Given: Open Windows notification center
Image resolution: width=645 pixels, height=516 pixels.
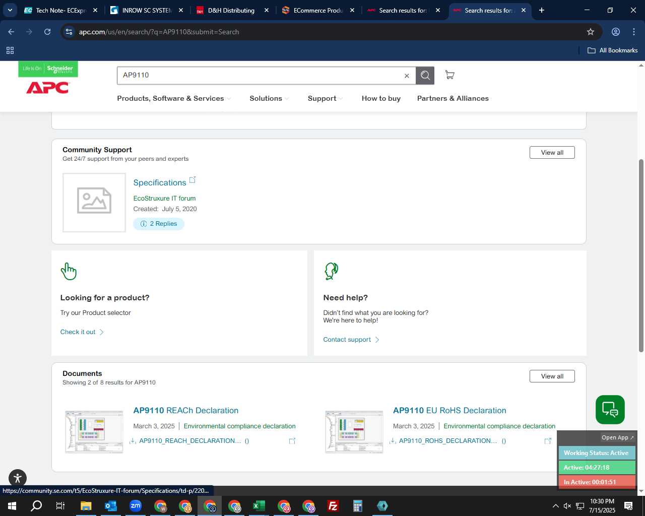Looking at the screenshot, I should coord(628,506).
